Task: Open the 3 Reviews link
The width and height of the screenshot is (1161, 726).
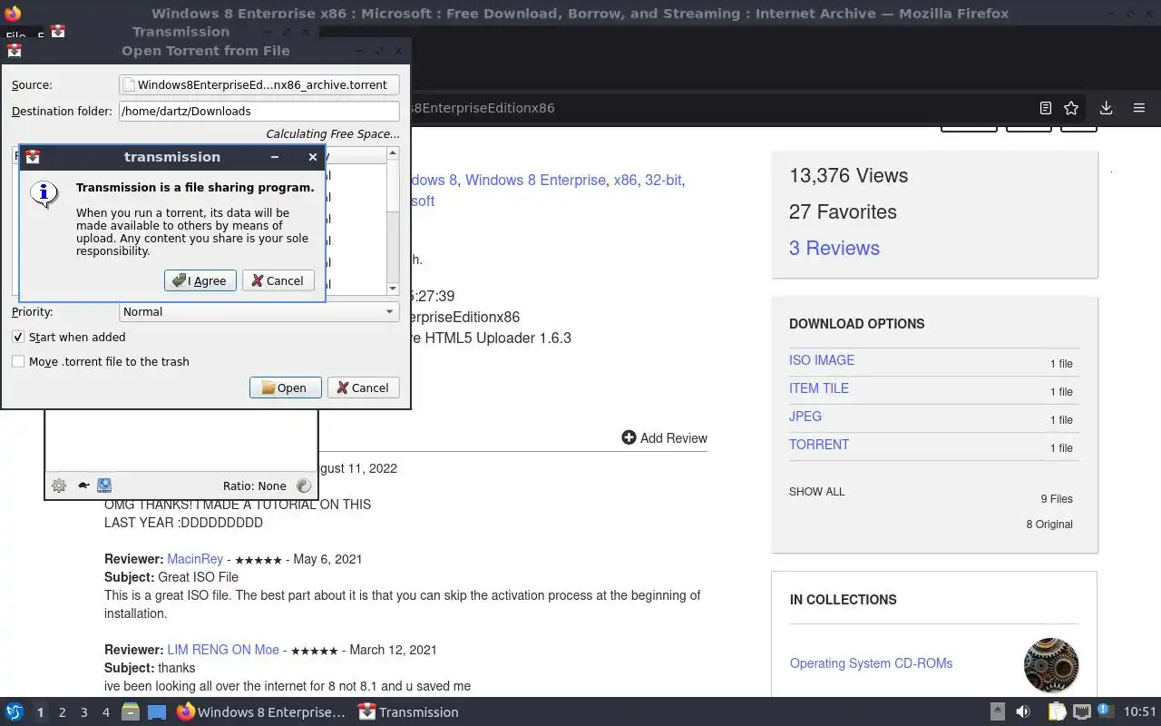Action: tap(834, 248)
